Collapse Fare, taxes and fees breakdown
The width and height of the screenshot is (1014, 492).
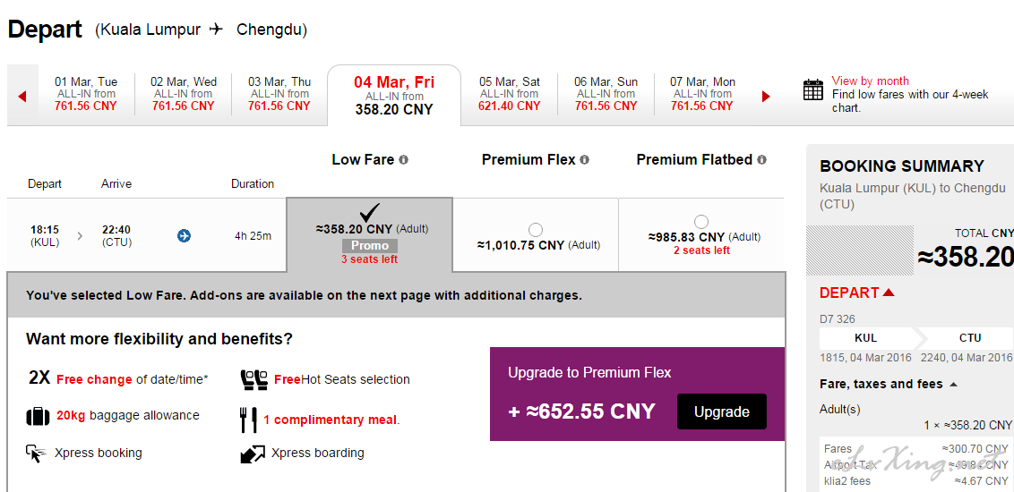click(952, 385)
